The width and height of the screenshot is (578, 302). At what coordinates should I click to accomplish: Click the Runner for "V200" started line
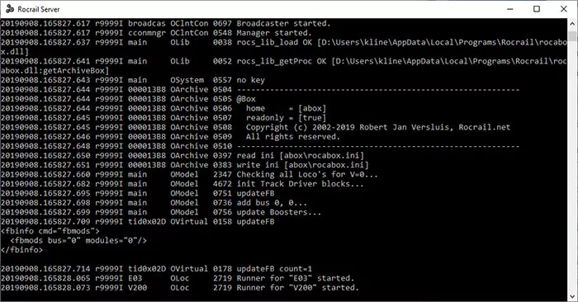(x=179, y=288)
